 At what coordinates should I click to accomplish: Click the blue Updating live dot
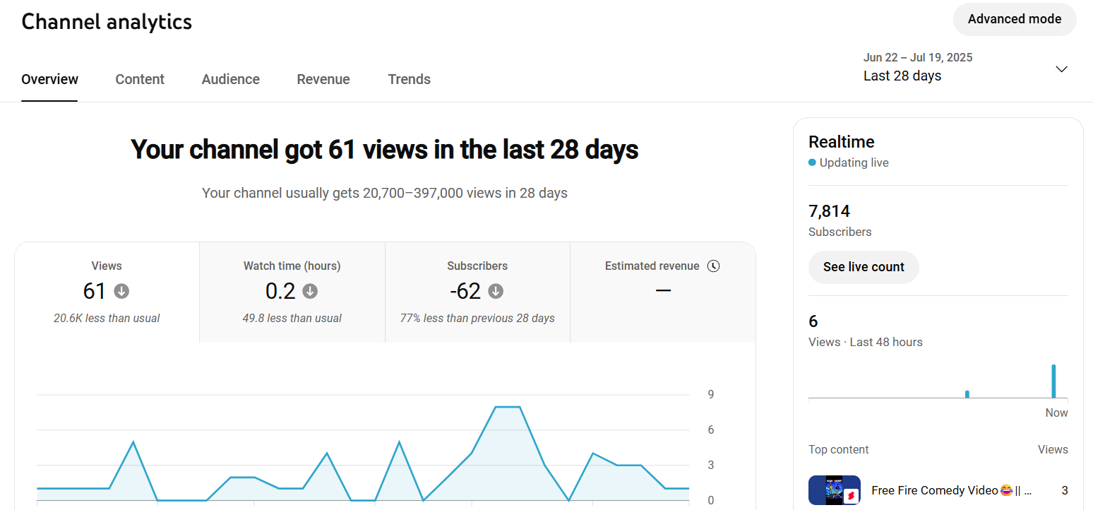click(812, 162)
